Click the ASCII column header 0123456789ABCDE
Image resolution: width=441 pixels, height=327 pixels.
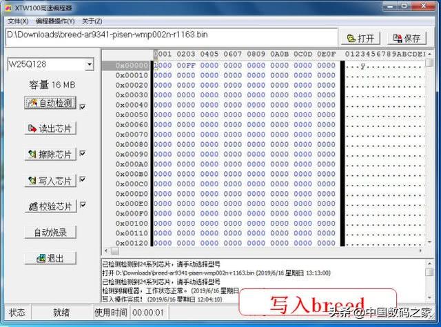[x=385, y=54]
